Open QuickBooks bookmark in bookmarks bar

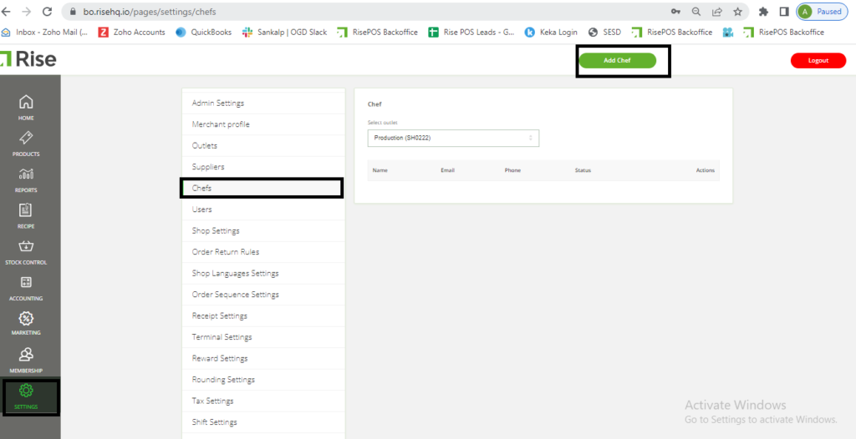click(x=205, y=33)
